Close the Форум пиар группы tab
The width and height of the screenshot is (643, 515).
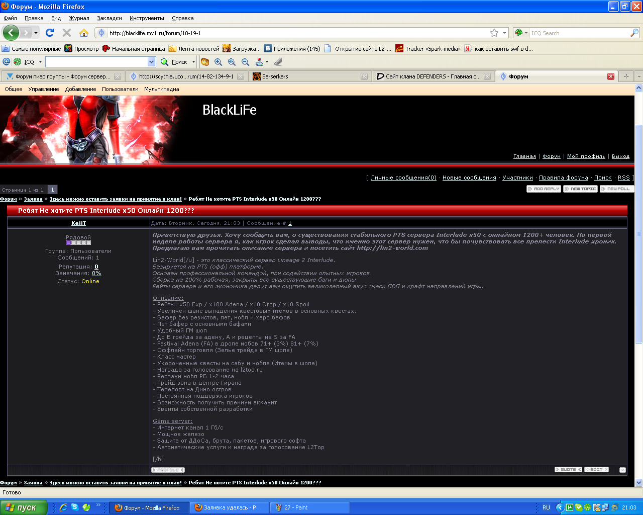coord(118,76)
